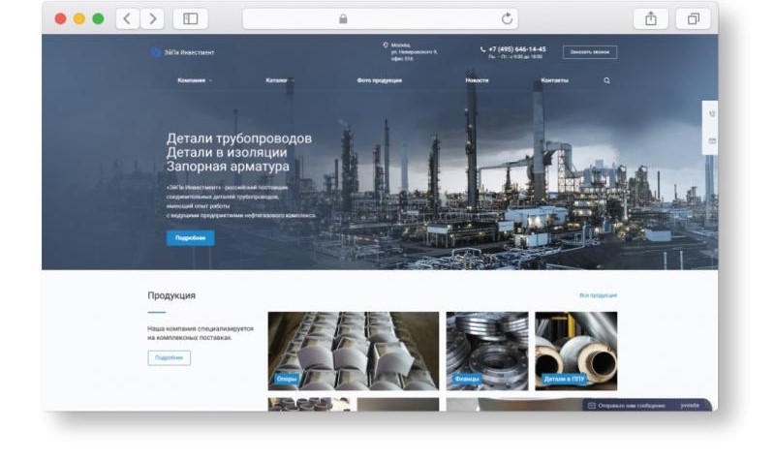Click the phone icon beside the number
Viewport: 775px width, 460px height.
(482, 49)
